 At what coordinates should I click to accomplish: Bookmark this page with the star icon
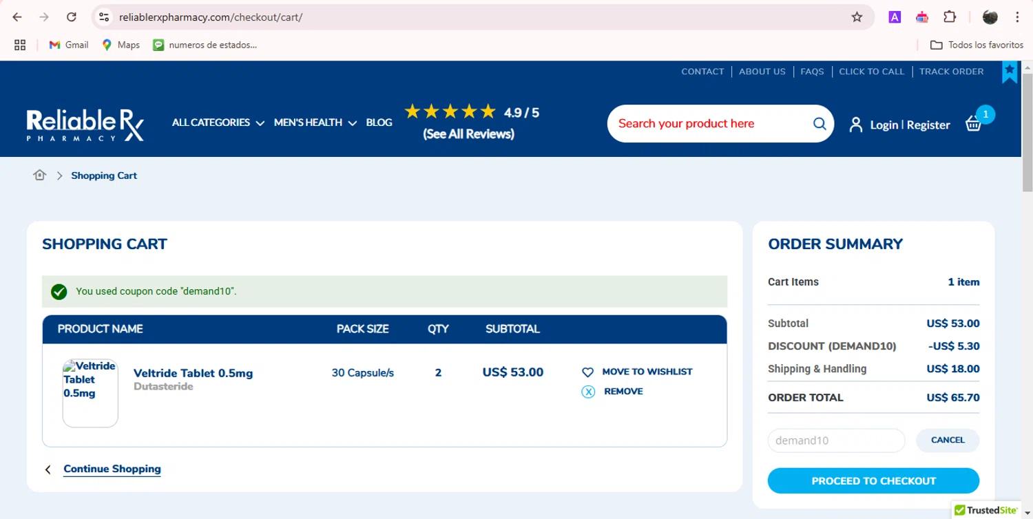(x=857, y=17)
